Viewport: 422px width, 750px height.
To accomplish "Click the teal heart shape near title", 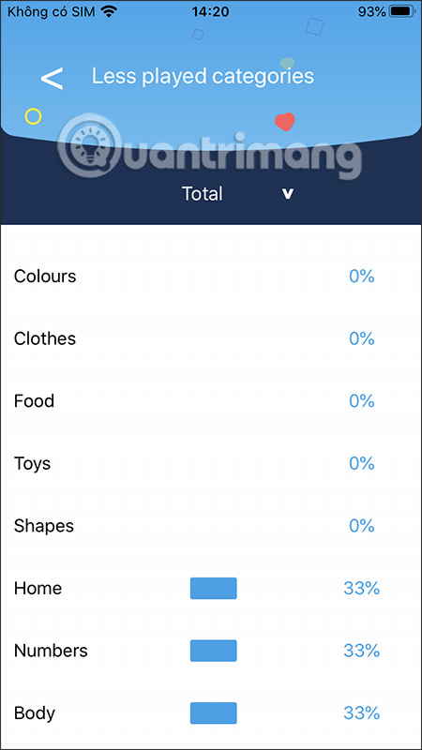I will (x=287, y=63).
